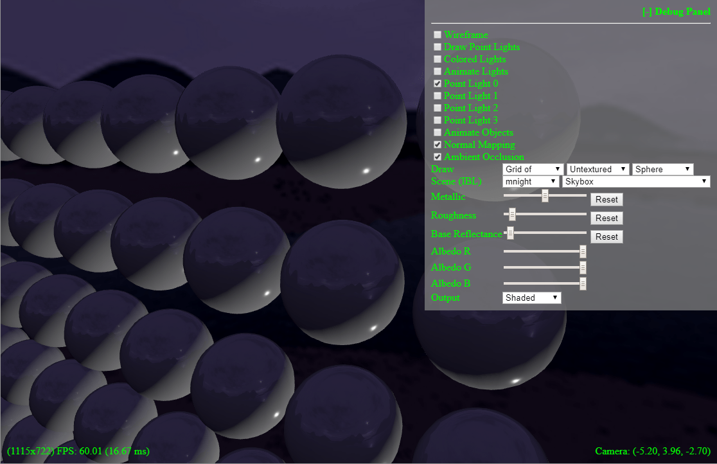Enable Draw Point Lights checkbox
This screenshot has width=717, height=464.
coord(438,47)
